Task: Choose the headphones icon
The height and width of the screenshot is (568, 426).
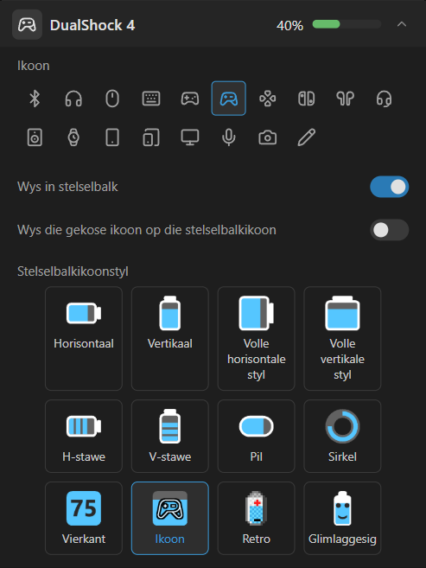Action: (73, 99)
